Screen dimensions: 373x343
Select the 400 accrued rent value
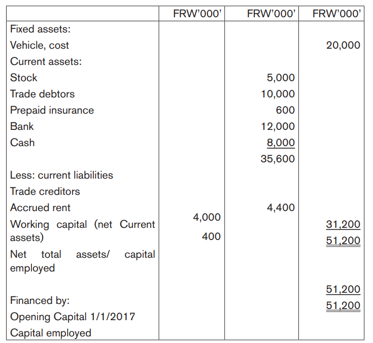(x=211, y=236)
